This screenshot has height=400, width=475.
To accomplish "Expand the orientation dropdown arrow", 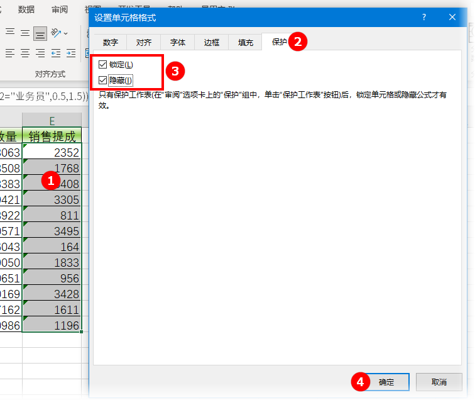I will coord(66,33).
